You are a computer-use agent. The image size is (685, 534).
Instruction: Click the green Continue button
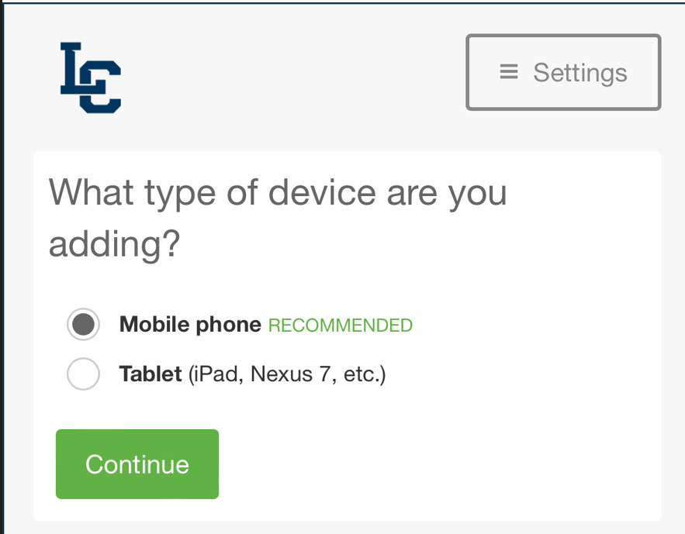click(137, 463)
